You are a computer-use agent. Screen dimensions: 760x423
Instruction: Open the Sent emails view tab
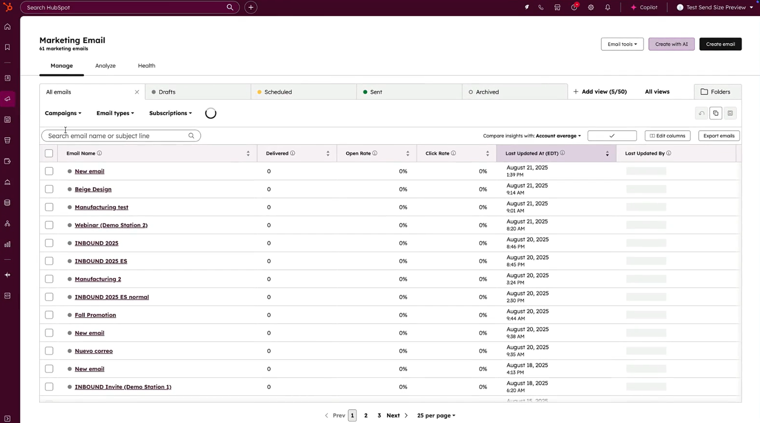click(376, 92)
